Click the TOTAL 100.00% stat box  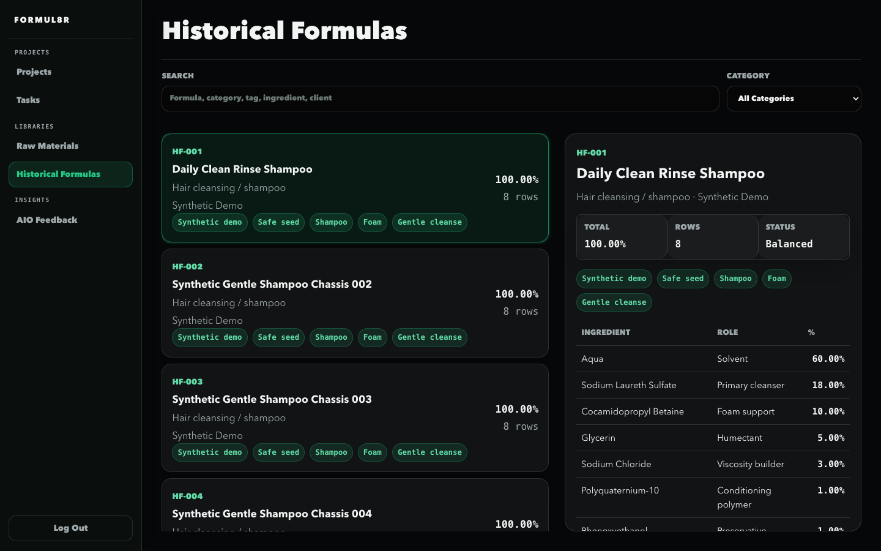[x=622, y=236]
